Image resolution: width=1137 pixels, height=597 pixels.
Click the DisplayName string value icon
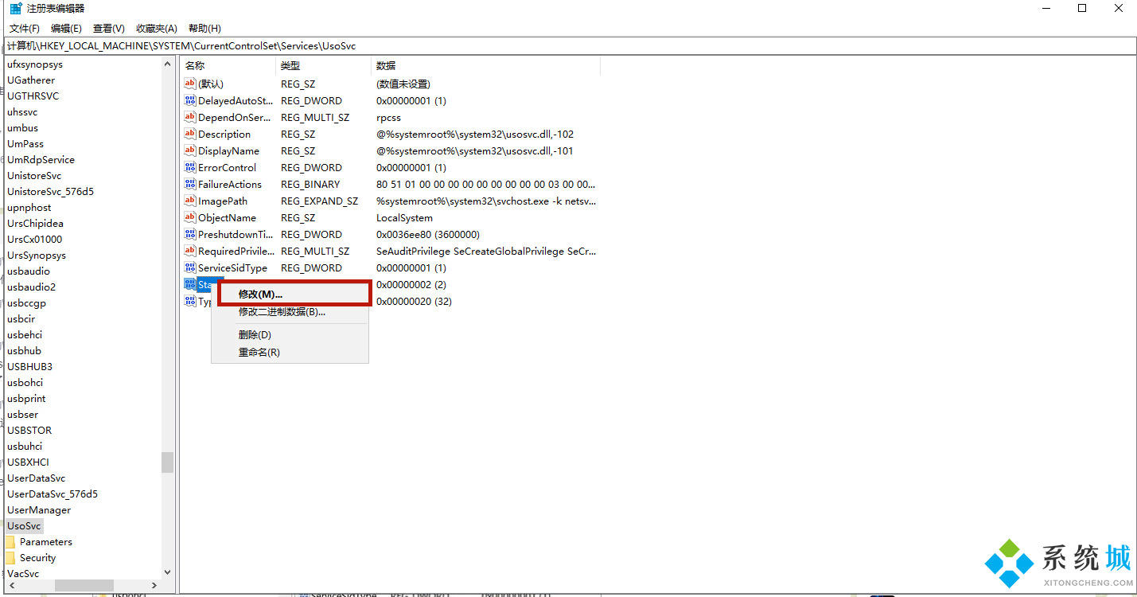click(x=190, y=150)
